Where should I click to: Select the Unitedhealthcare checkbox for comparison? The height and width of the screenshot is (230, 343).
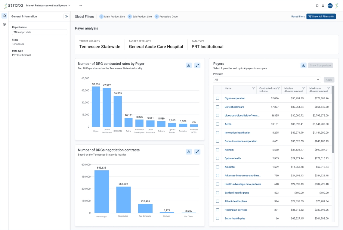[x=218, y=107]
